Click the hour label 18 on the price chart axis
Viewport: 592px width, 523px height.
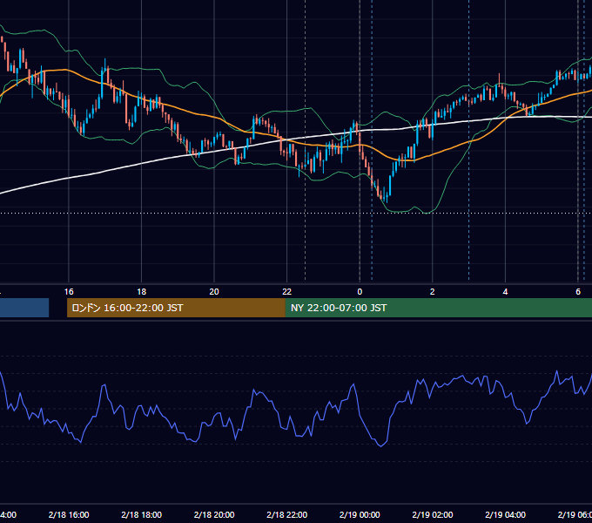pyautogui.click(x=142, y=292)
